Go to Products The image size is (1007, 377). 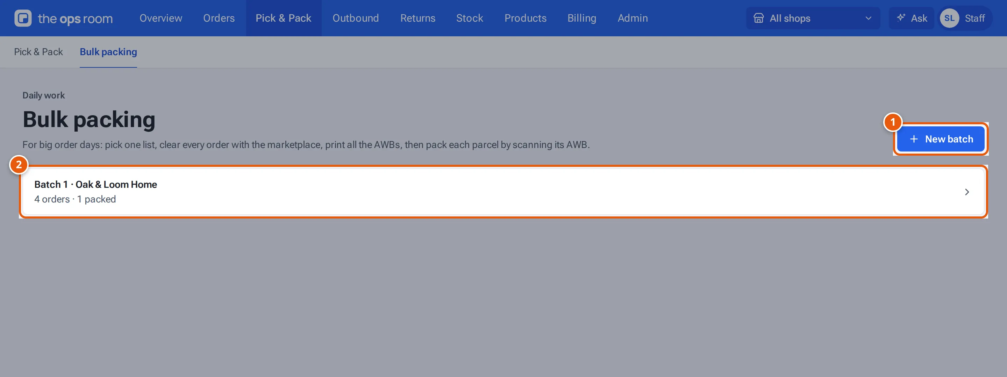526,18
